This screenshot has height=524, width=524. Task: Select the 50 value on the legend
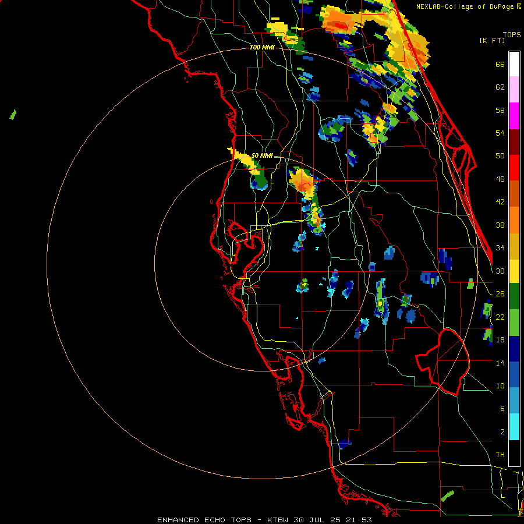pos(500,156)
